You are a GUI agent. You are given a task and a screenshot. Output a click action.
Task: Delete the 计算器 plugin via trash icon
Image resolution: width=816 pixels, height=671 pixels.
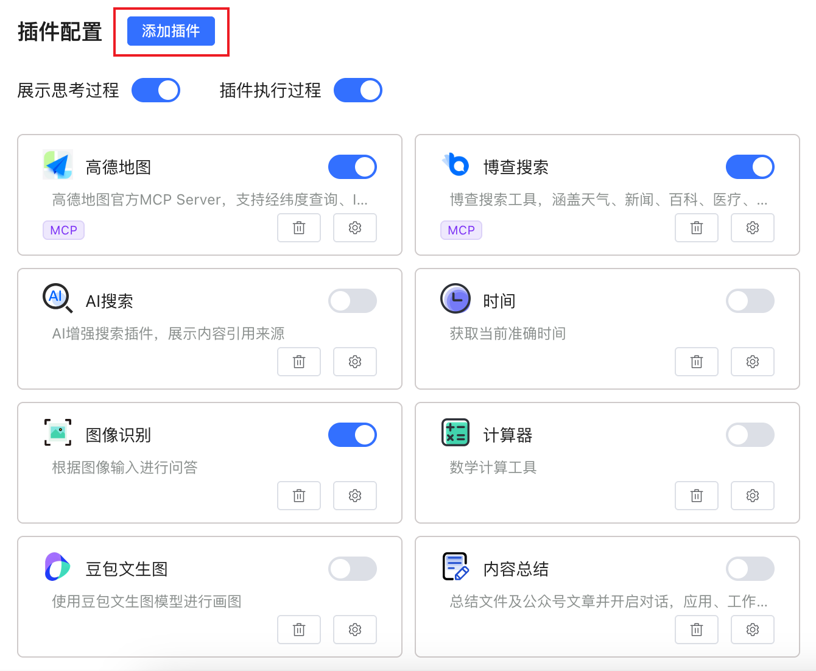pyautogui.click(x=697, y=496)
